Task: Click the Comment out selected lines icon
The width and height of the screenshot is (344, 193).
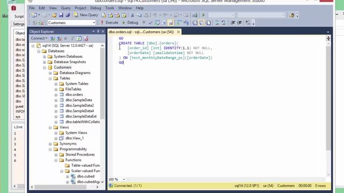Action: [x=217, y=23]
